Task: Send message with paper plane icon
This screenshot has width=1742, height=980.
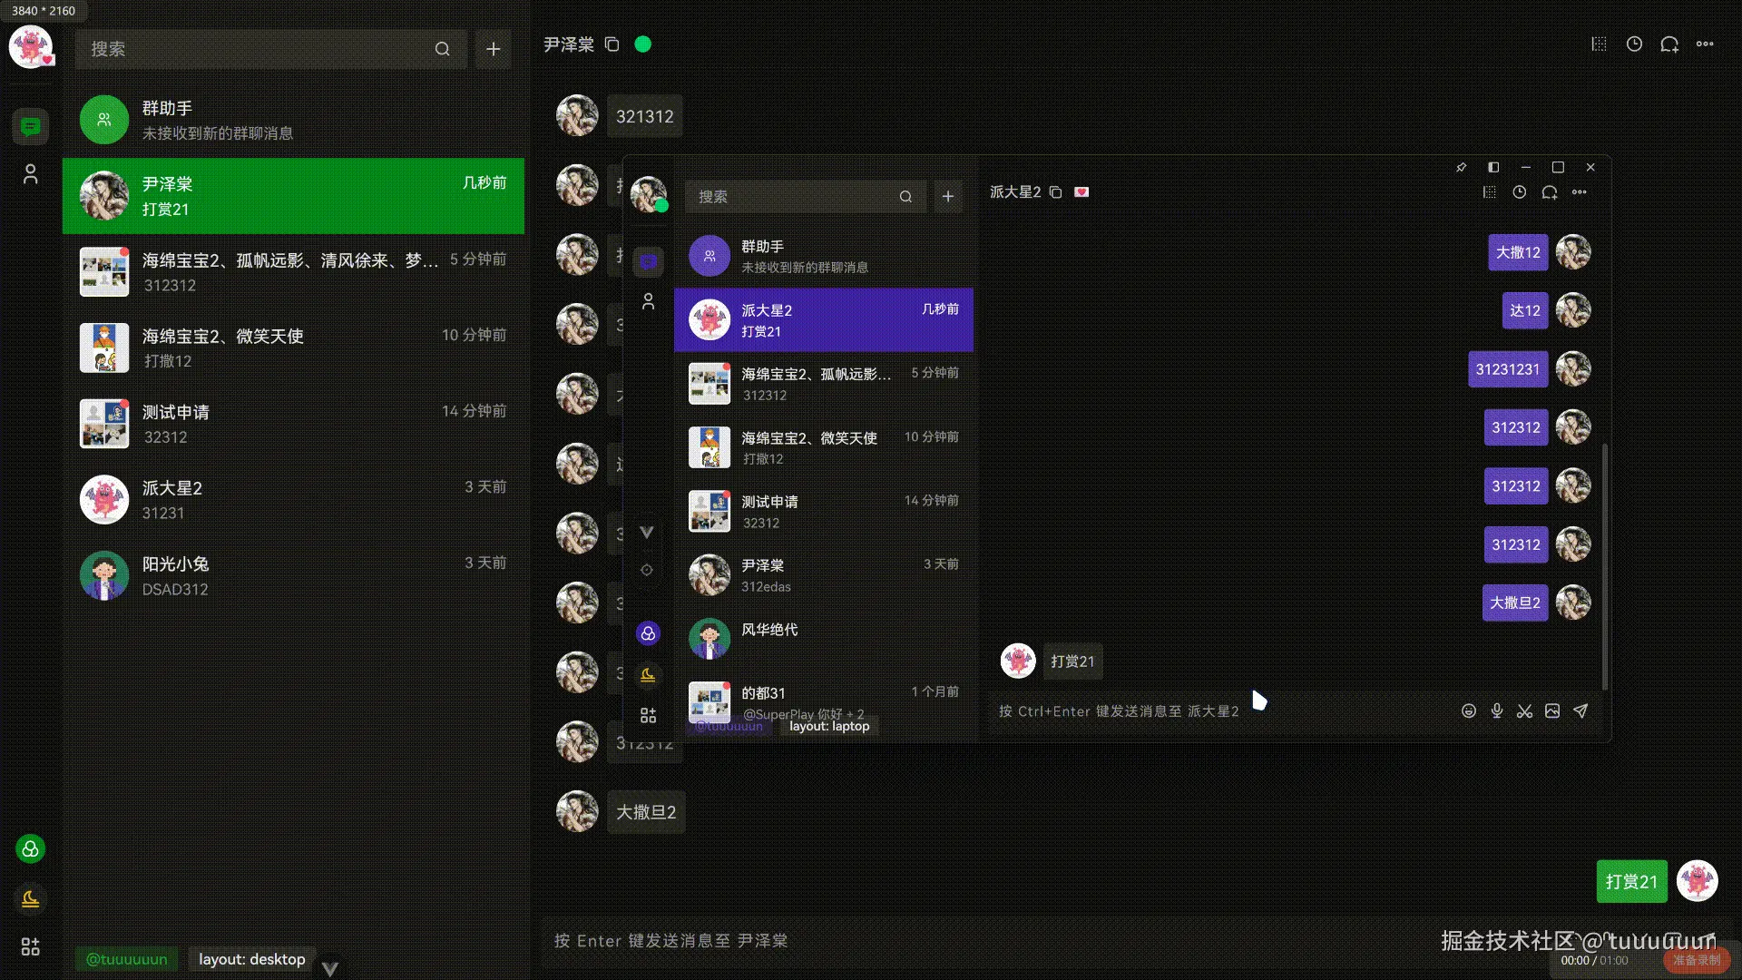Action: tap(1581, 711)
